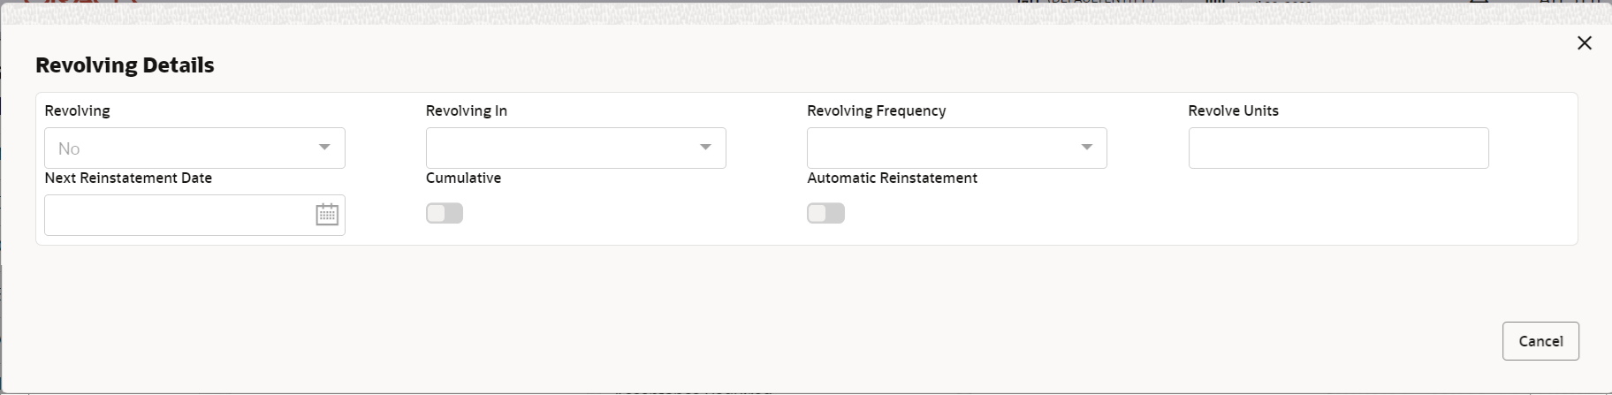The image size is (1612, 395).
Task: Click the Revolving Frequency label
Action: coord(876,110)
